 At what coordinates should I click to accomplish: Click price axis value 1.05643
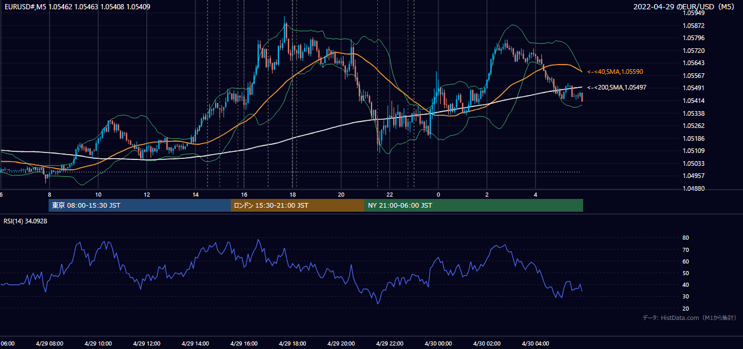pos(693,63)
